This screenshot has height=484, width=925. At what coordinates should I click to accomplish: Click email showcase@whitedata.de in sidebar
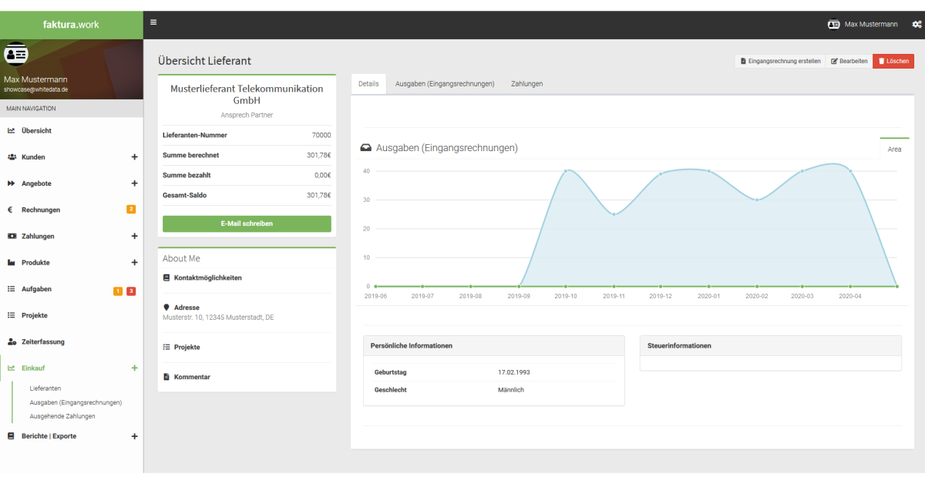(36, 89)
